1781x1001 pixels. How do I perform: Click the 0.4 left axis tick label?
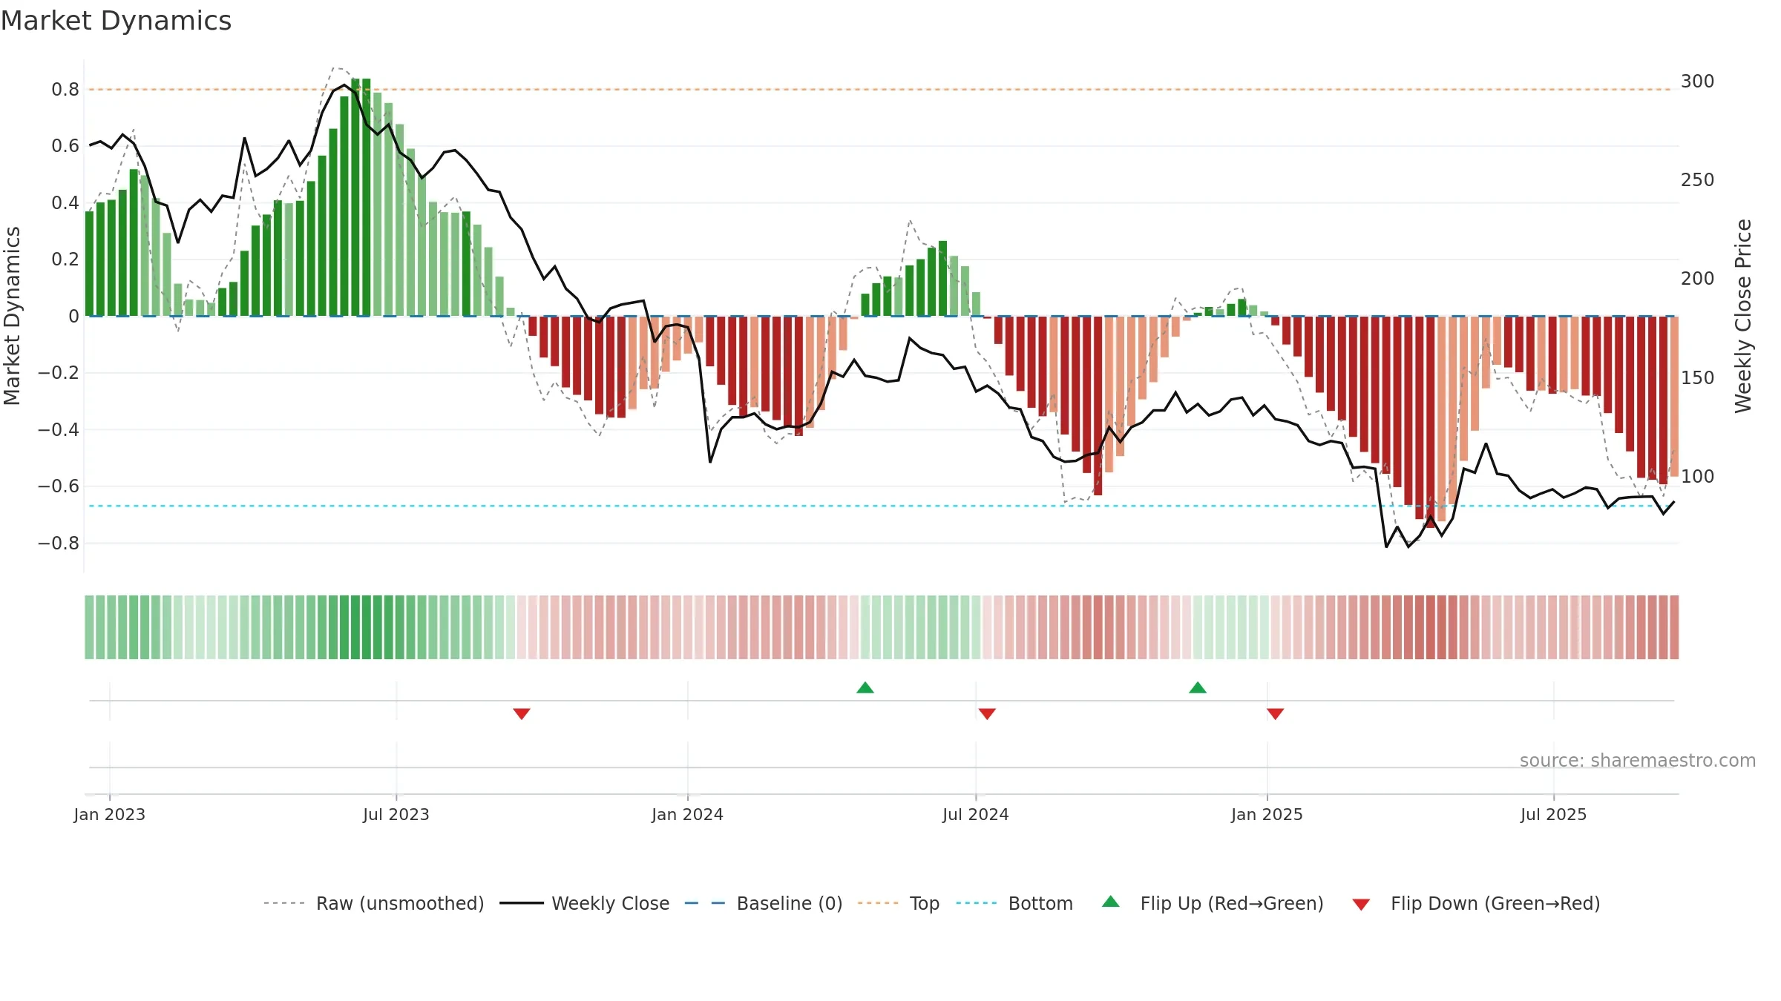coord(65,203)
